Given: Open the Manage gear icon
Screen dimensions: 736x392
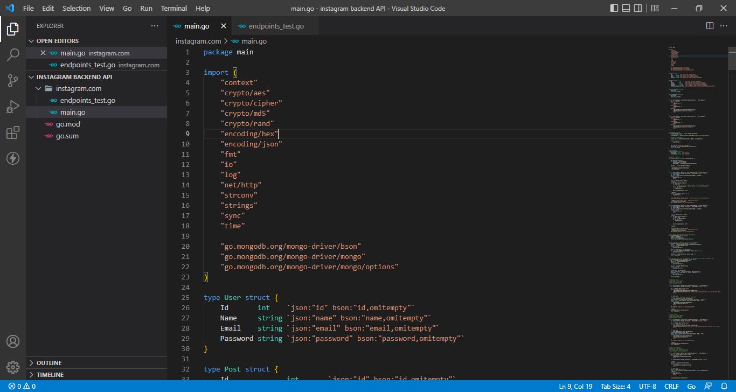Looking at the screenshot, I should (13, 367).
